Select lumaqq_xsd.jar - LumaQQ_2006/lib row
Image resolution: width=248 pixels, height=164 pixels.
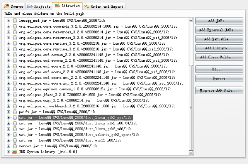(62, 21)
